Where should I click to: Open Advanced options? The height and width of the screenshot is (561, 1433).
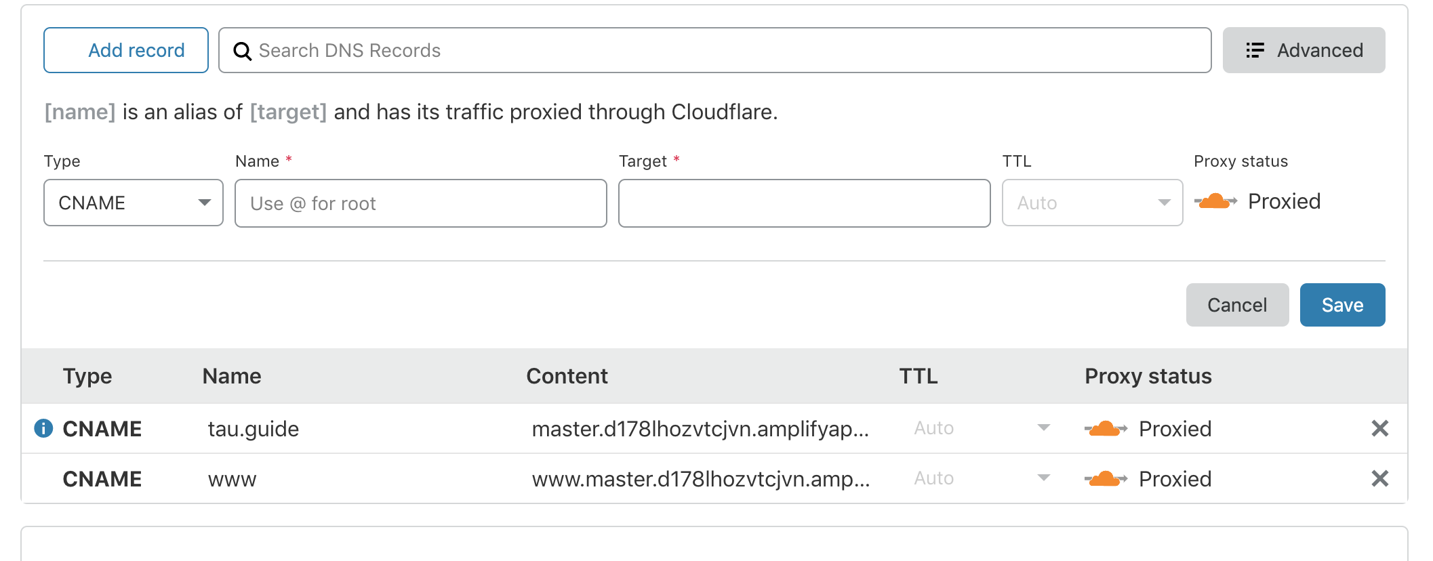point(1304,50)
